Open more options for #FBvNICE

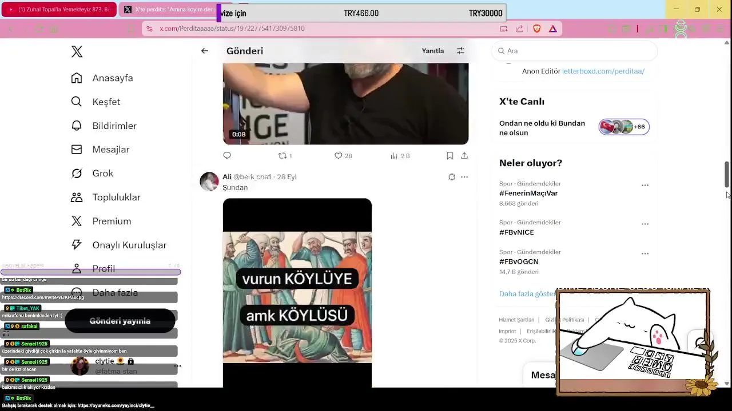[x=645, y=224]
